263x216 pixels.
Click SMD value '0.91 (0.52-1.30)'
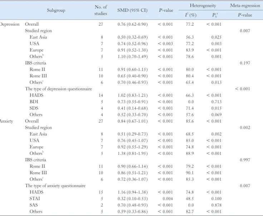[x=132, y=50]
